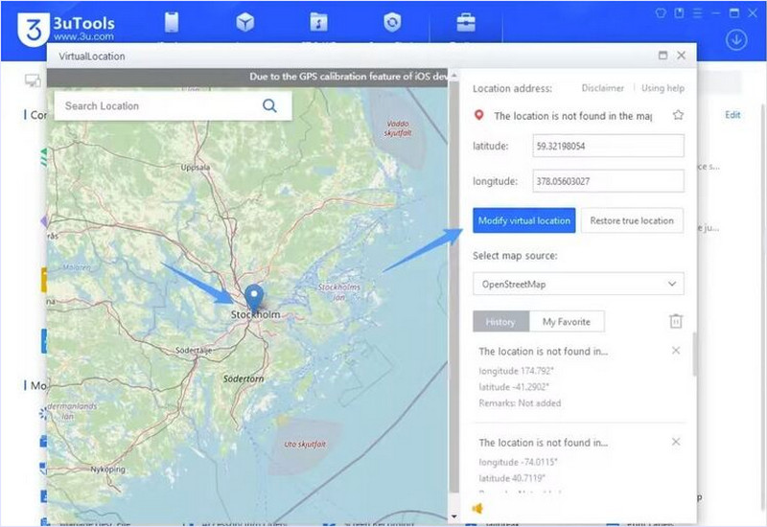Click the longitude input field
Viewport: 767px width, 527px height.
click(608, 181)
